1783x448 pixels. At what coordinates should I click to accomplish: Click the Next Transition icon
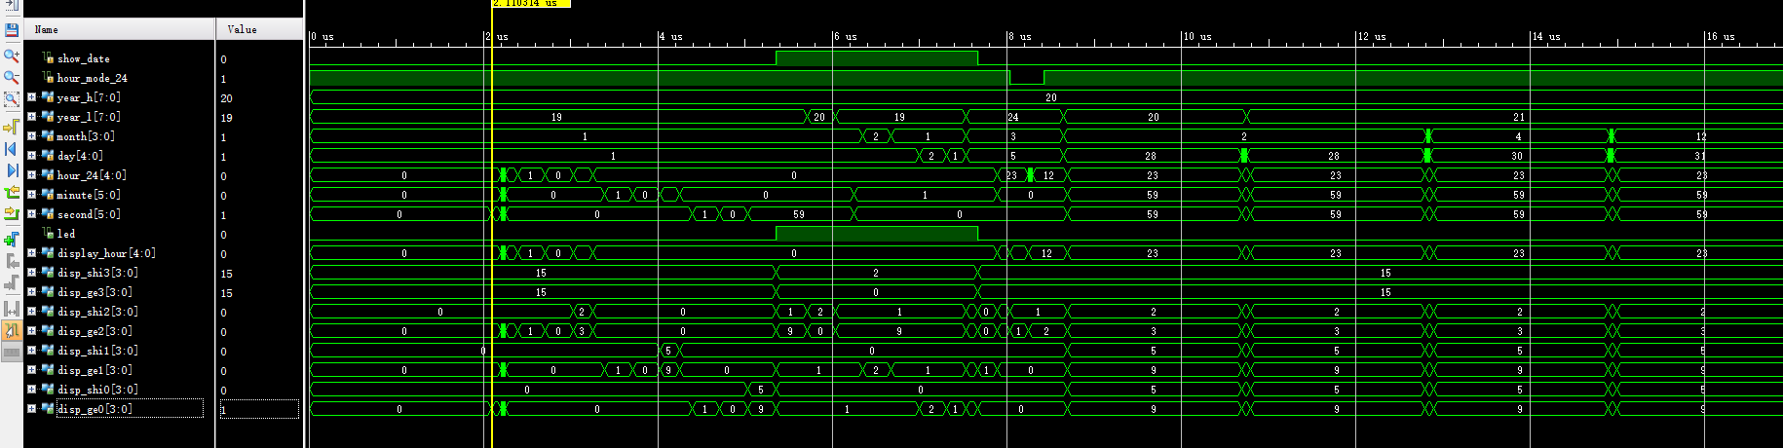click(x=12, y=213)
